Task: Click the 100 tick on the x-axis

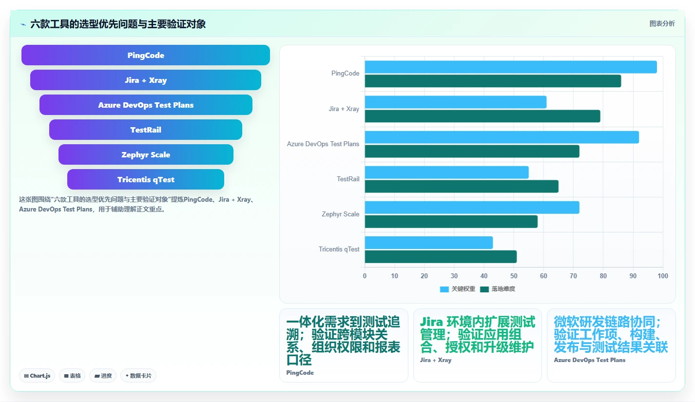Action: (x=663, y=276)
